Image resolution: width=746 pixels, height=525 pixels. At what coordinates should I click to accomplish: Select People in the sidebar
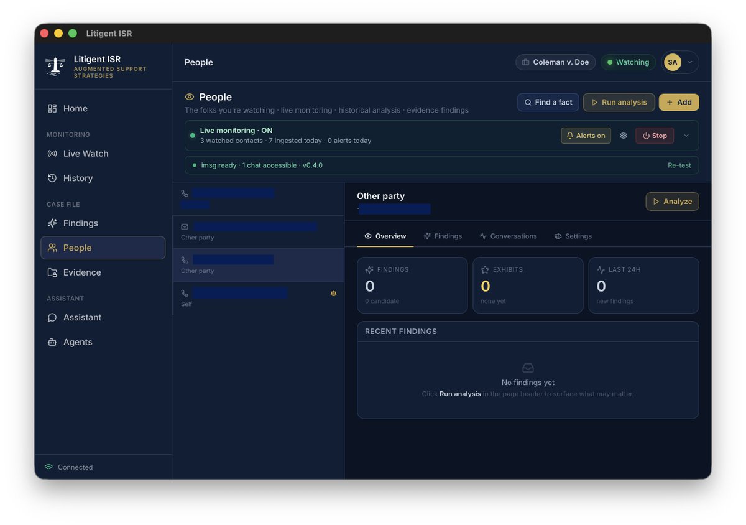tap(103, 248)
